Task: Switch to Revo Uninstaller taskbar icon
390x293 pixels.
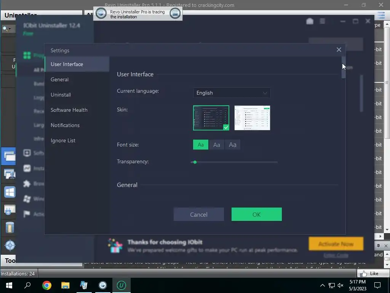Action: click(x=84, y=285)
